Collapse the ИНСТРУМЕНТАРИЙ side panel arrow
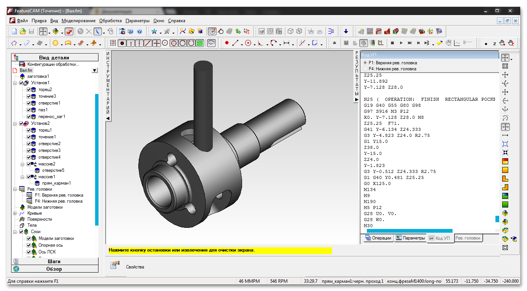This screenshot has height=291, width=527. point(108,118)
